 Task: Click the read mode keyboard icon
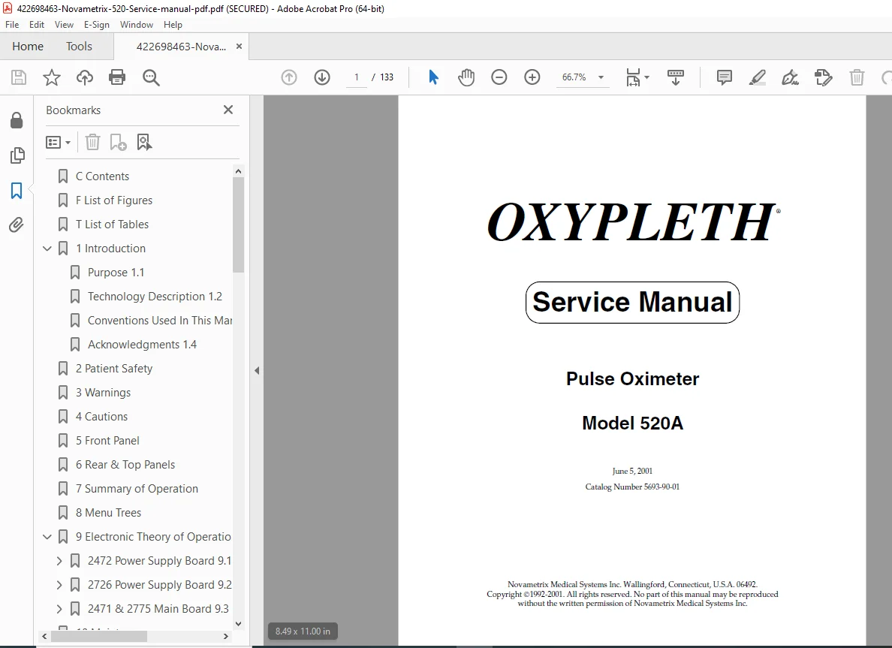tap(675, 77)
